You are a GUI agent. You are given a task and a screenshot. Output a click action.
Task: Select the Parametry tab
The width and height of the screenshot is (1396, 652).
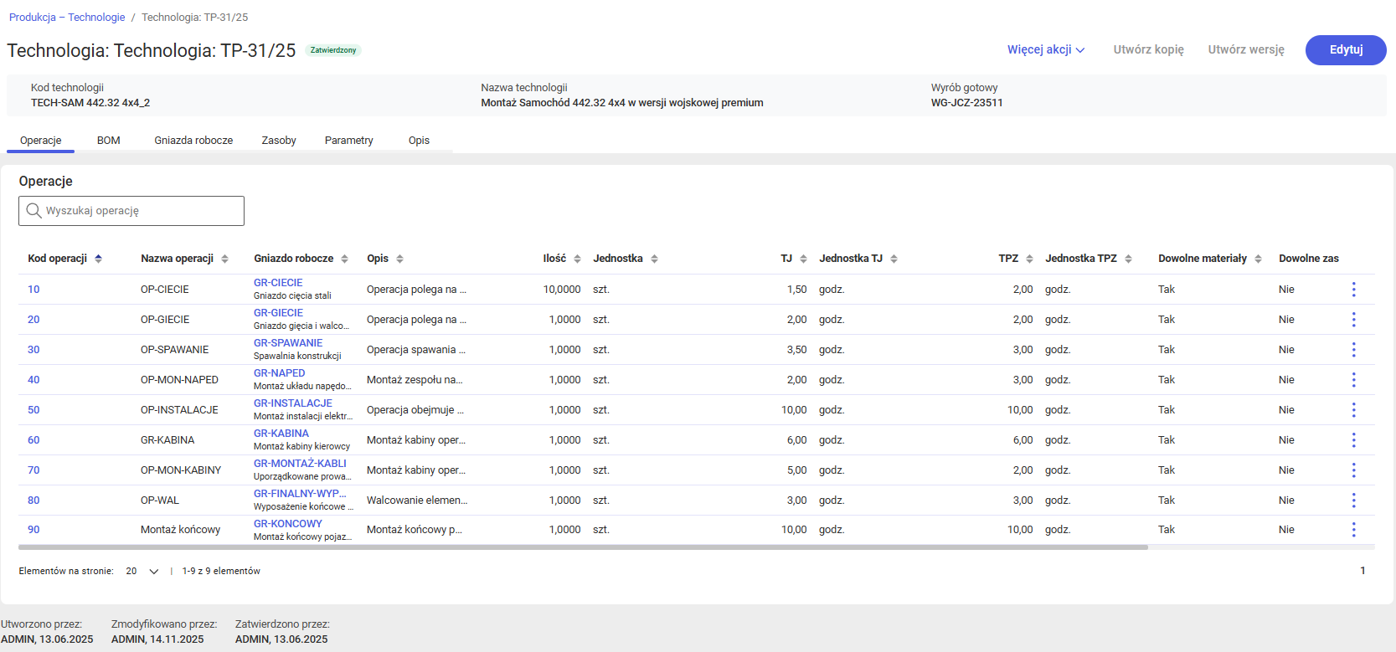click(348, 141)
